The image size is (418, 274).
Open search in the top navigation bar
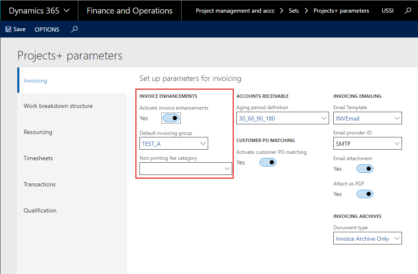pos(407,10)
